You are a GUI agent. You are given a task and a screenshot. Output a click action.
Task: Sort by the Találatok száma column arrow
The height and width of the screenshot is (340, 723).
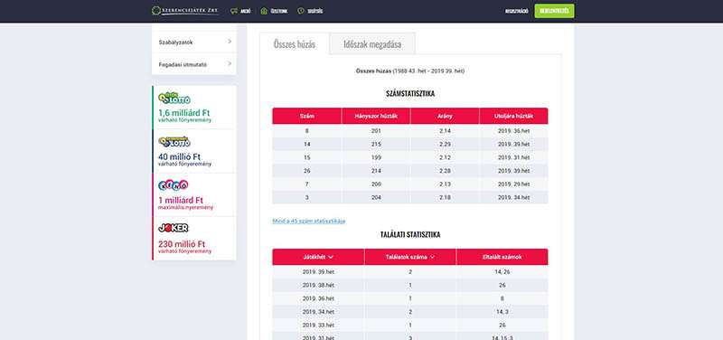(x=432, y=257)
